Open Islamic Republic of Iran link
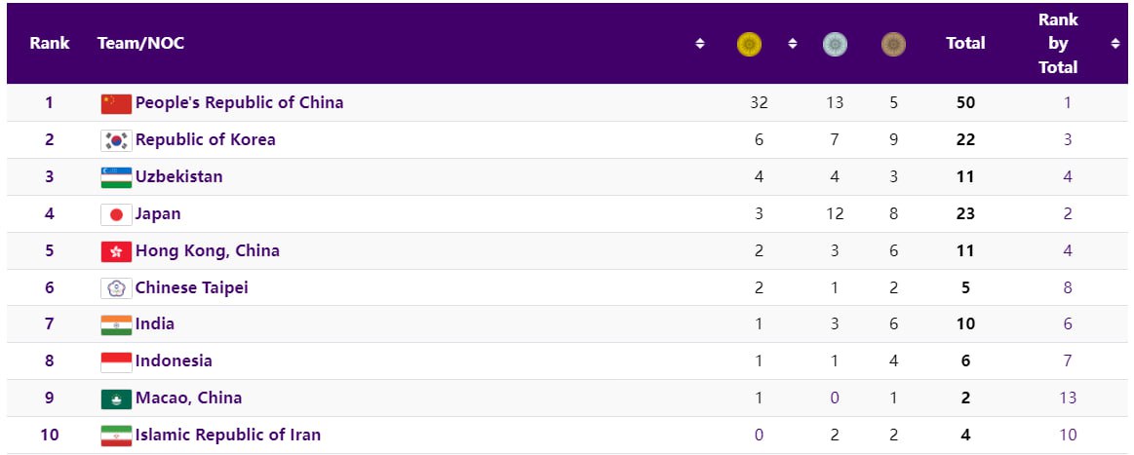Viewport: 1134px width, 455px height. click(x=227, y=435)
